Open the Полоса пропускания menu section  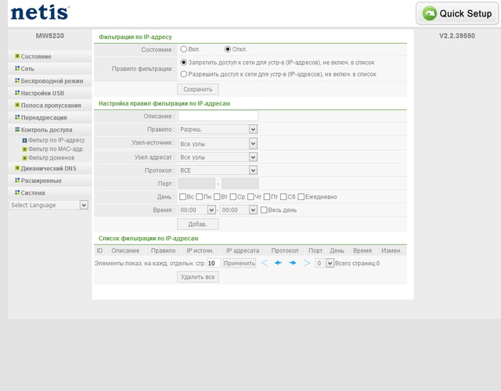51,105
